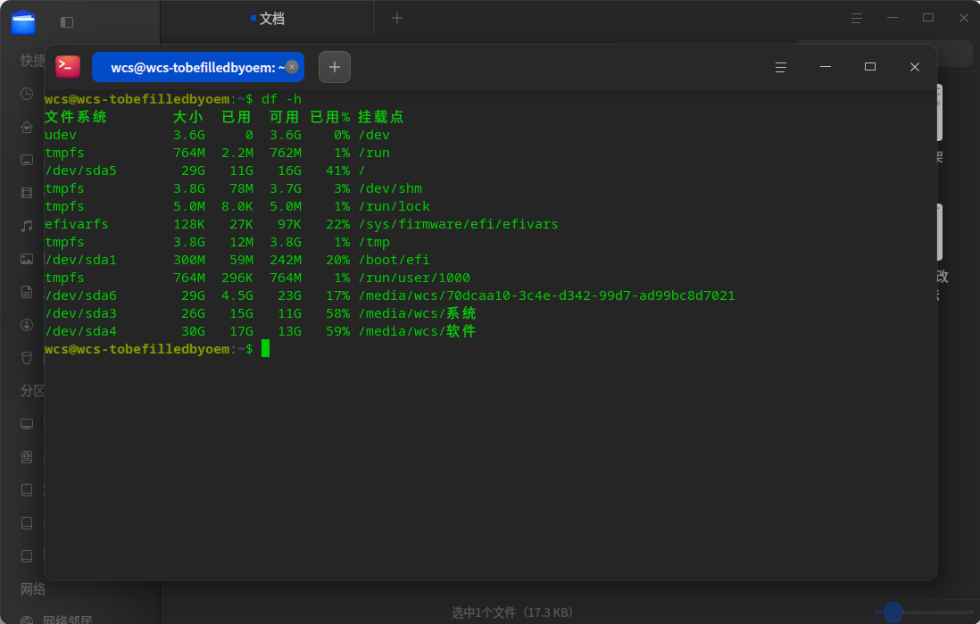Switch to the 文档 tab in file manager
This screenshot has height=624, width=980.
tap(268, 19)
